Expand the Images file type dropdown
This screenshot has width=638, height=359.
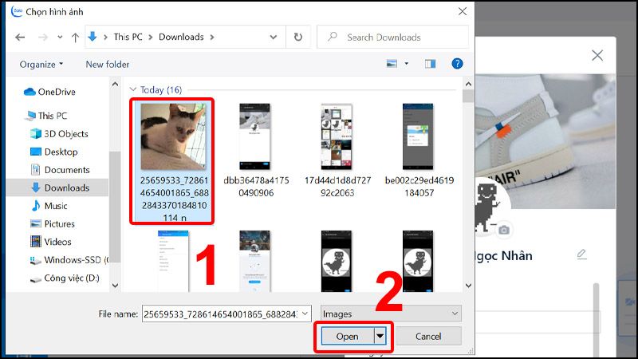click(390, 314)
